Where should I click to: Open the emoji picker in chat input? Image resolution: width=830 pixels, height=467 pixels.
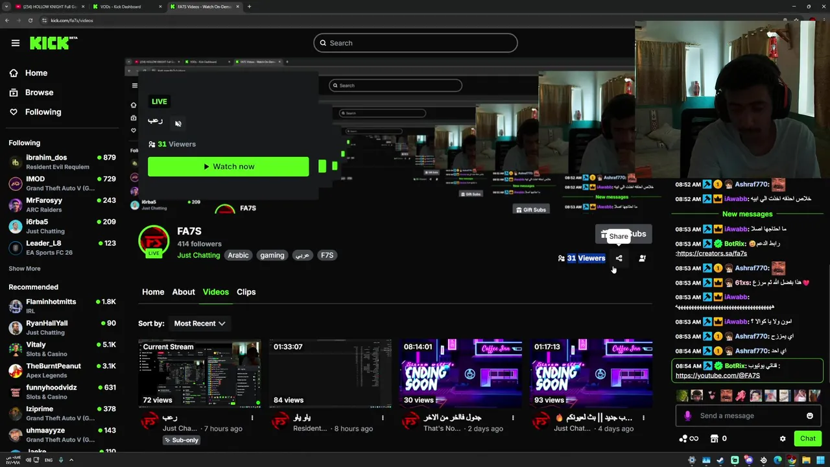pyautogui.click(x=810, y=416)
